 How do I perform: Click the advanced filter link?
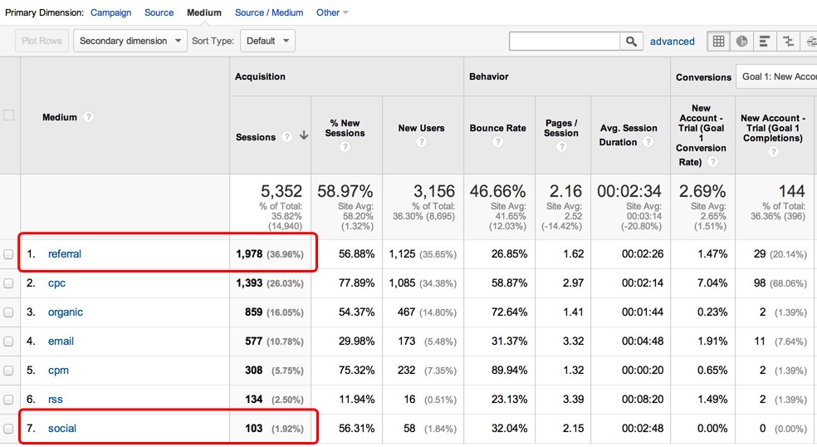[x=672, y=41]
